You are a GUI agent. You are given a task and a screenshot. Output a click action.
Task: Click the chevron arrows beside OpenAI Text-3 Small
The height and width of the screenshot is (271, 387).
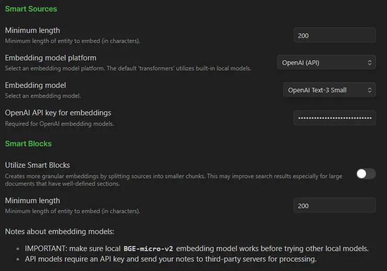point(370,90)
